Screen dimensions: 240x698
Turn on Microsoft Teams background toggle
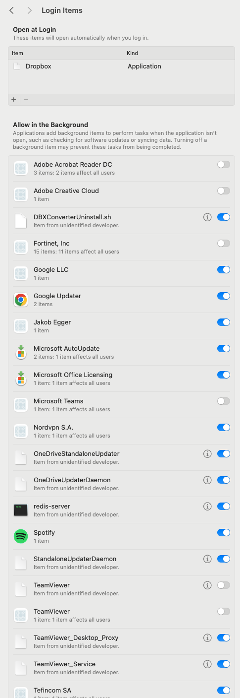[x=224, y=401]
